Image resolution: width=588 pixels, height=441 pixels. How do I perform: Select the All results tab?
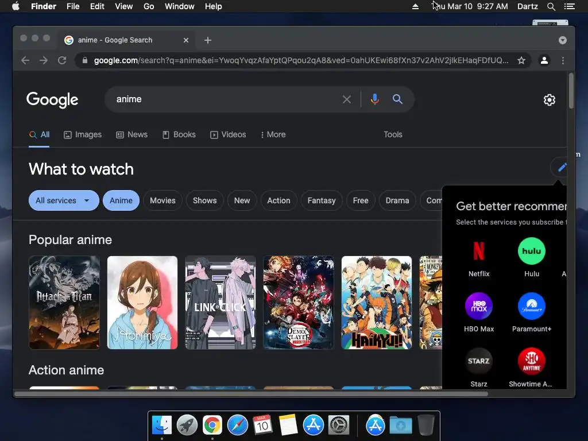pos(40,134)
